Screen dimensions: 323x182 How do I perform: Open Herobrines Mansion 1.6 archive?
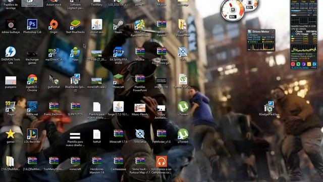(x=97, y=161)
